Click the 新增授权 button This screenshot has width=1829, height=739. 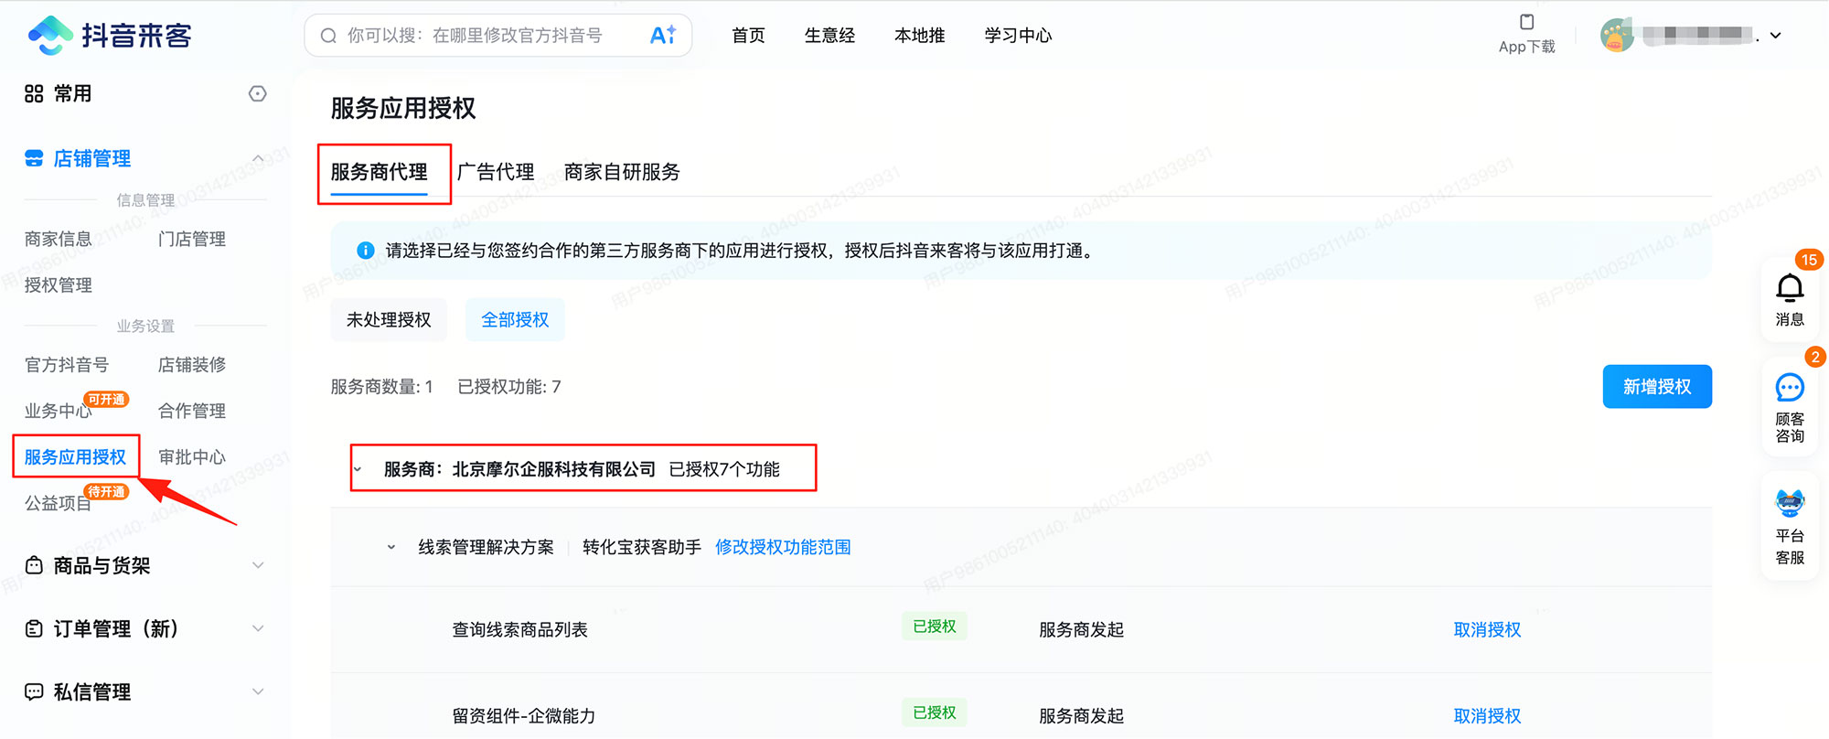pyautogui.click(x=1656, y=387)
